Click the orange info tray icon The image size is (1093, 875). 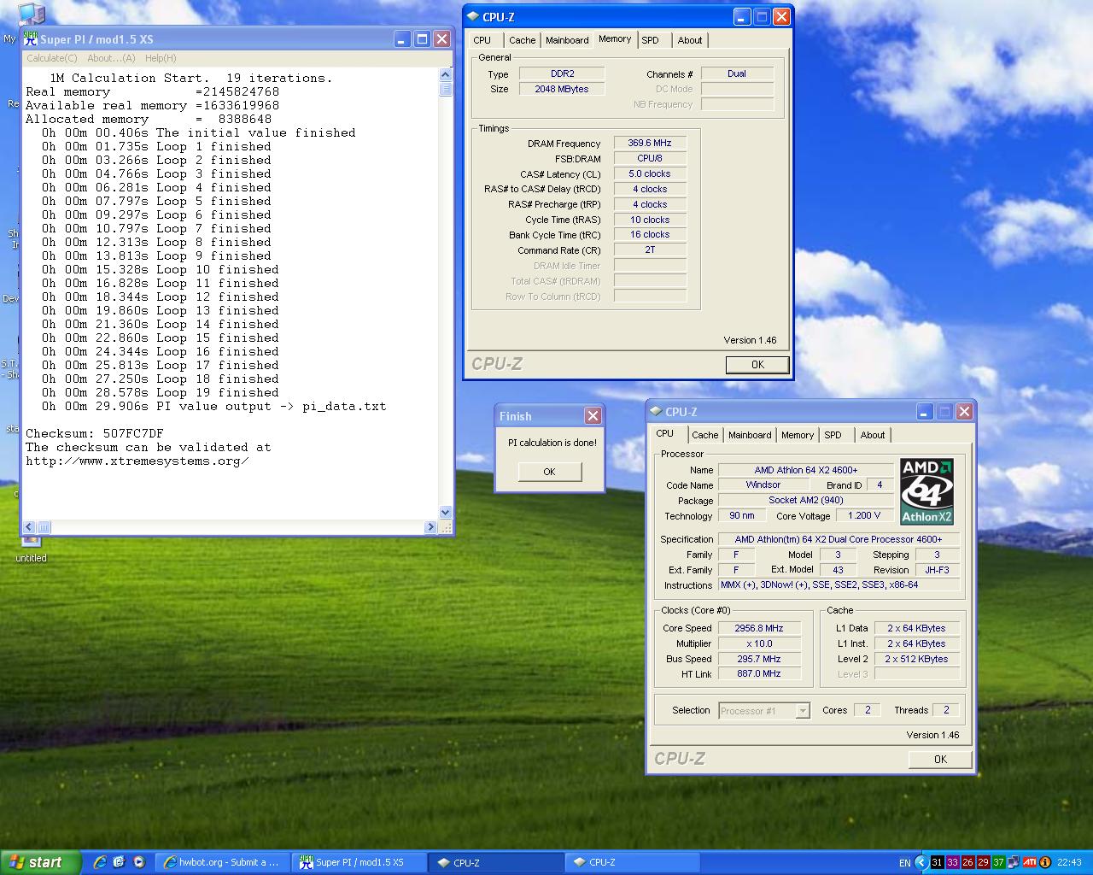pyautogui.click(x=1046, y=863)
